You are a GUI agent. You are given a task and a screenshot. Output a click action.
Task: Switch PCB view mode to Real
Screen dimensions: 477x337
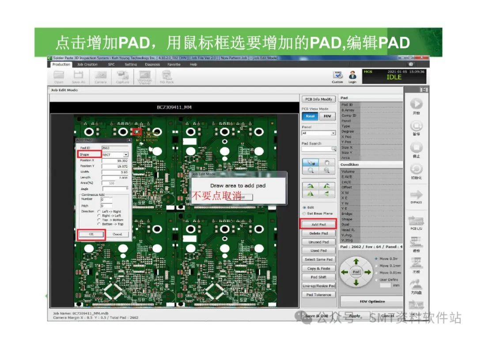pyautogui.click(x=310, y=116)
